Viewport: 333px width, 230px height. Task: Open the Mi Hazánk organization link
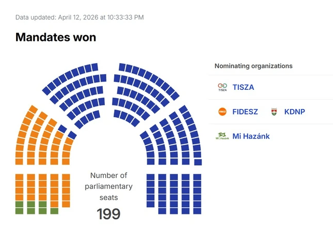coord(251,137)
